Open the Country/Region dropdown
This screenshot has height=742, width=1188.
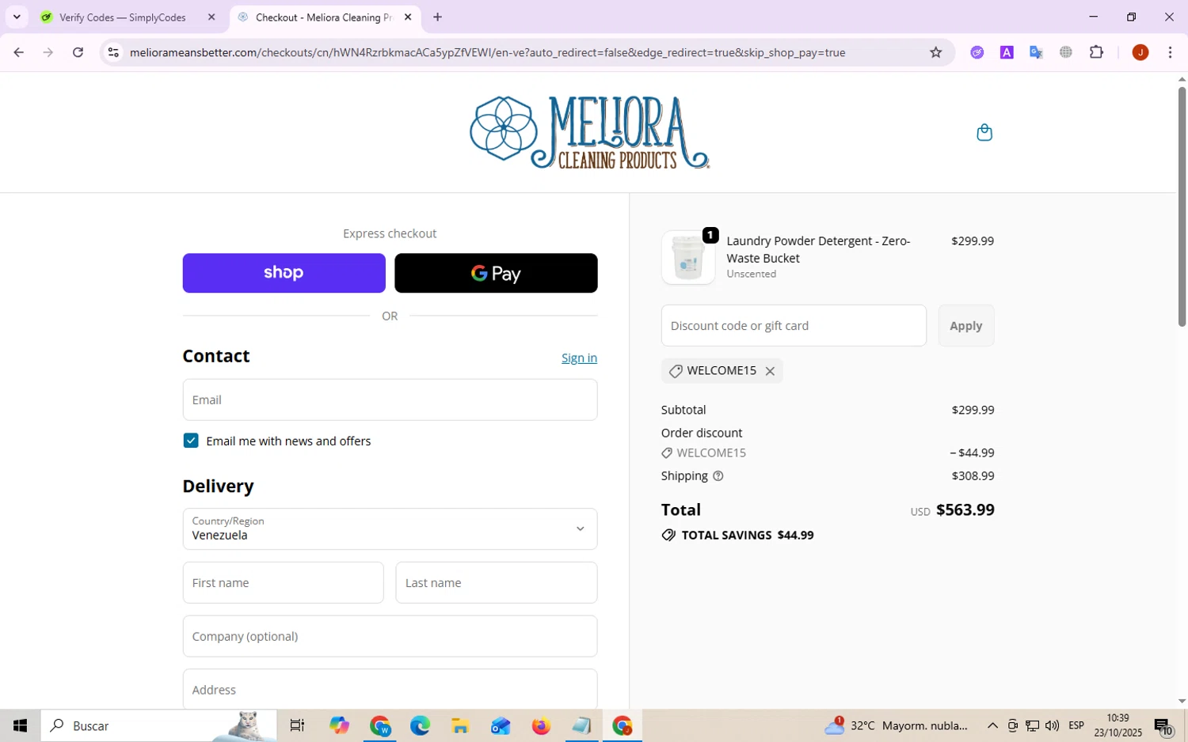coord(390,528)
